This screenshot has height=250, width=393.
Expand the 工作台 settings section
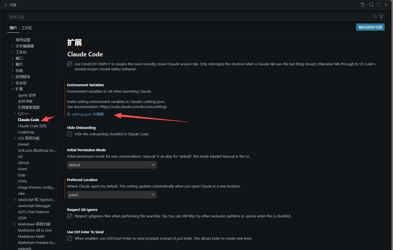(x=12, y=52)
